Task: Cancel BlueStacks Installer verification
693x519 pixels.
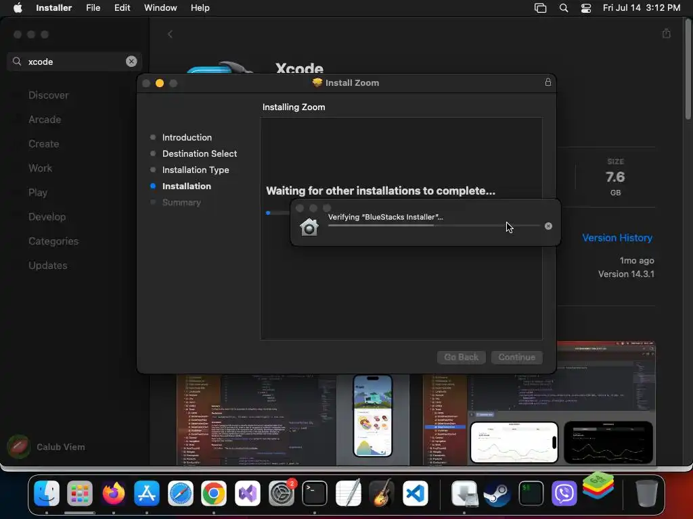Action: [x=548, y=226]
